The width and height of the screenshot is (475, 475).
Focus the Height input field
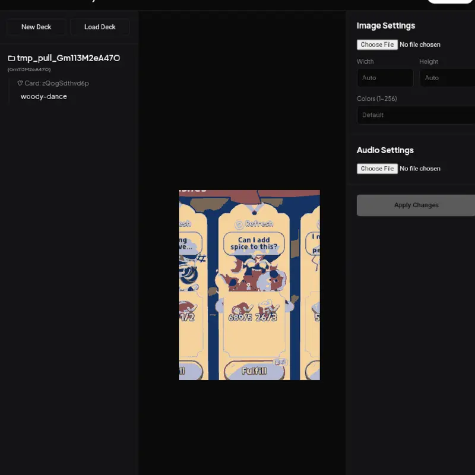[x=447, y=78]
